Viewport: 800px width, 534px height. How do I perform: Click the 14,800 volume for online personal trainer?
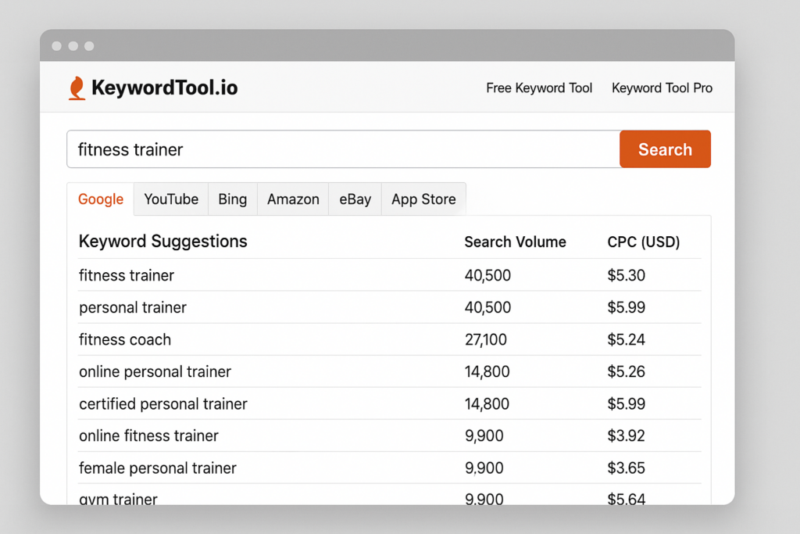pyautogui.click(x=487, y=371)
